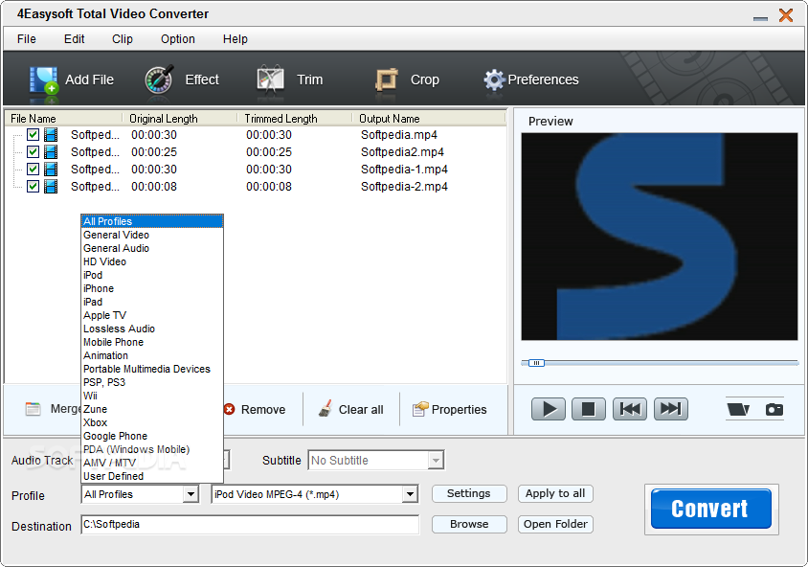
Task: Play the preview video
Action: 549,409
